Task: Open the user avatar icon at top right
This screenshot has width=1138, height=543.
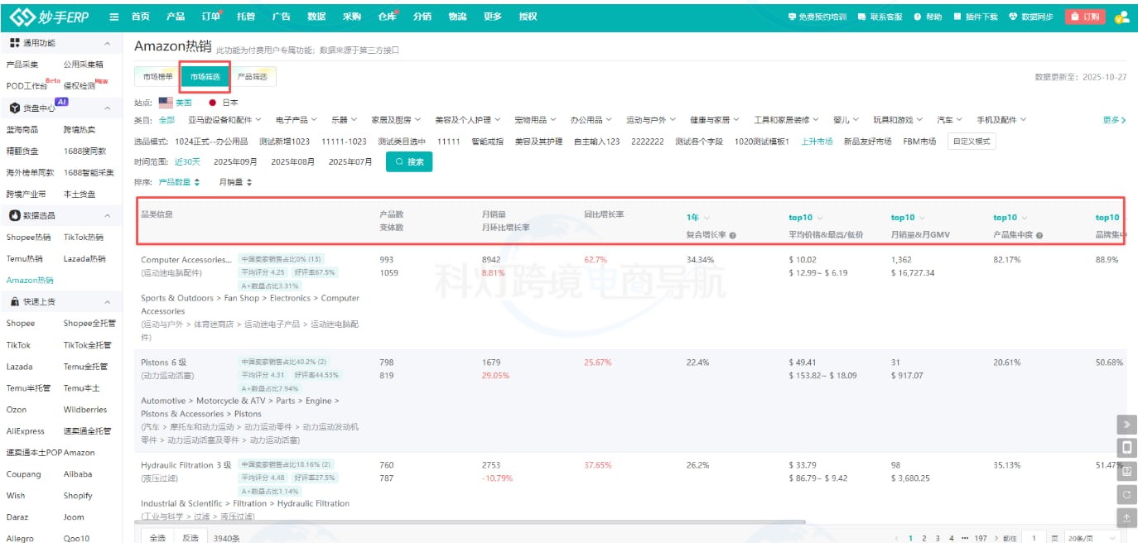Action: [1121, 17]
